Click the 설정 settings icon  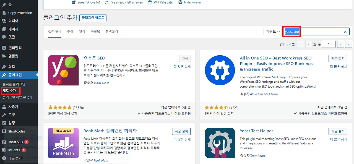(x=4, y=123)
